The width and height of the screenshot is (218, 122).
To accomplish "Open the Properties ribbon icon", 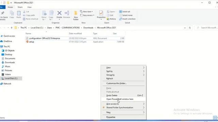I will pyautogui.click(x=101, y=13).
